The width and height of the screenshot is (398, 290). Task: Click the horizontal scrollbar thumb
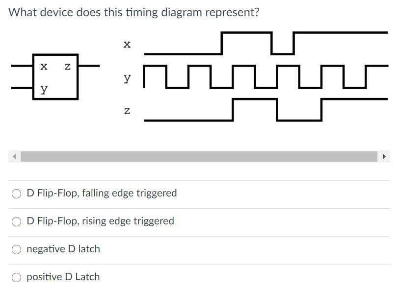click(196, 156)
